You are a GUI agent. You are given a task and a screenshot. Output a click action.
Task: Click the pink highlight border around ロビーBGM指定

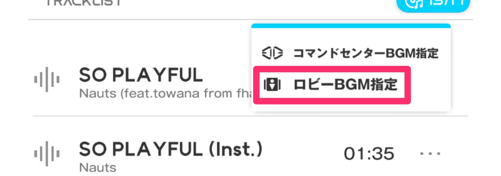point(256,85)
